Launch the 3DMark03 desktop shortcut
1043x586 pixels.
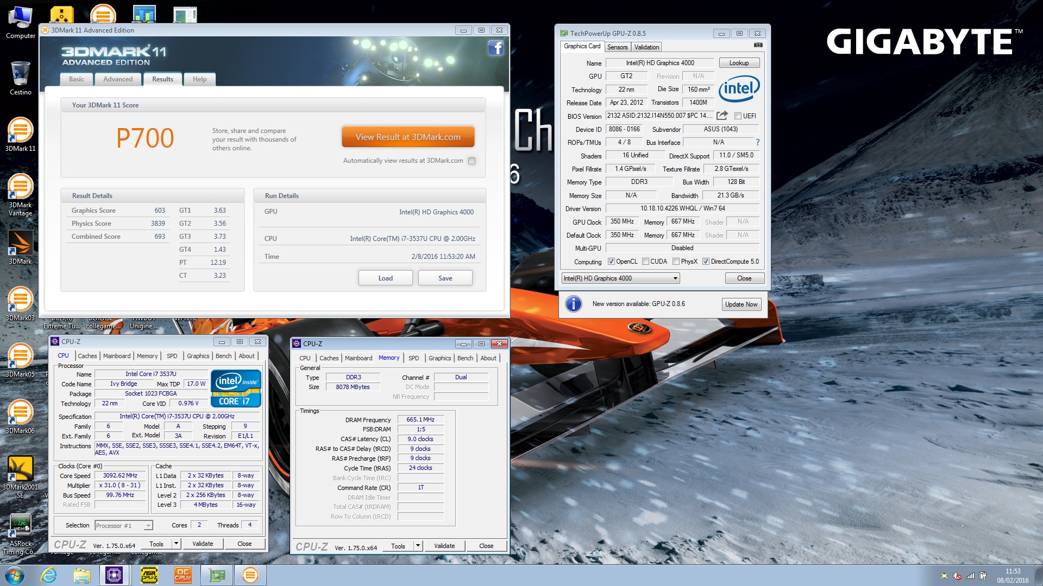point(20,304)
